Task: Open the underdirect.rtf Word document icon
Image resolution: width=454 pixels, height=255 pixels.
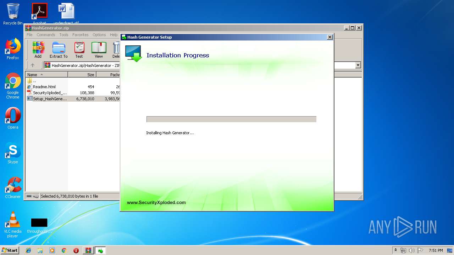Action: [x=66, y=14]
